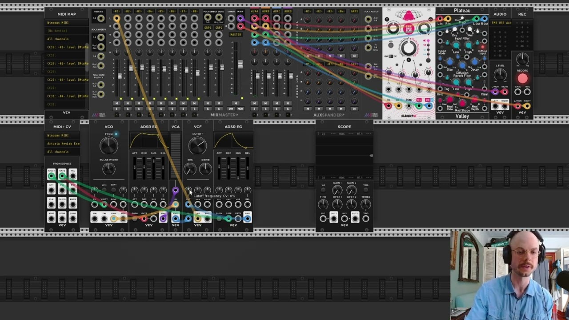
Task: Click PUSH button on ADSR EG beside VCO
Action: 135,219
